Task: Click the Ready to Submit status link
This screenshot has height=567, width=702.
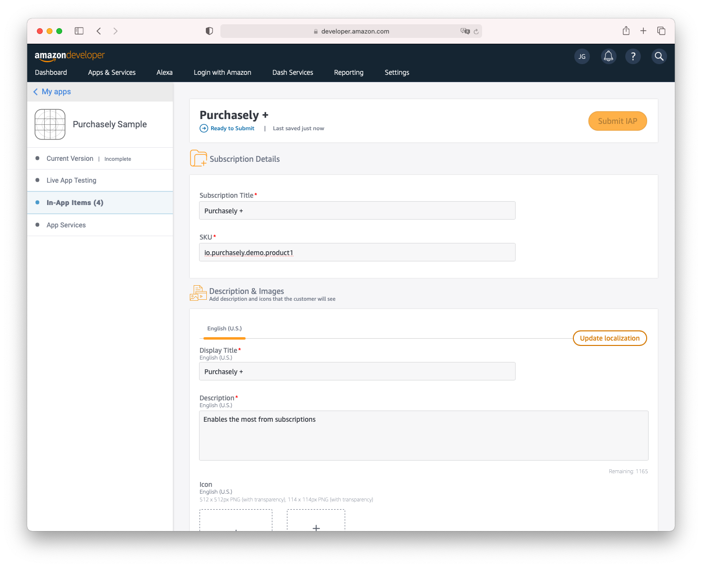Action: (x=233, y=128)
